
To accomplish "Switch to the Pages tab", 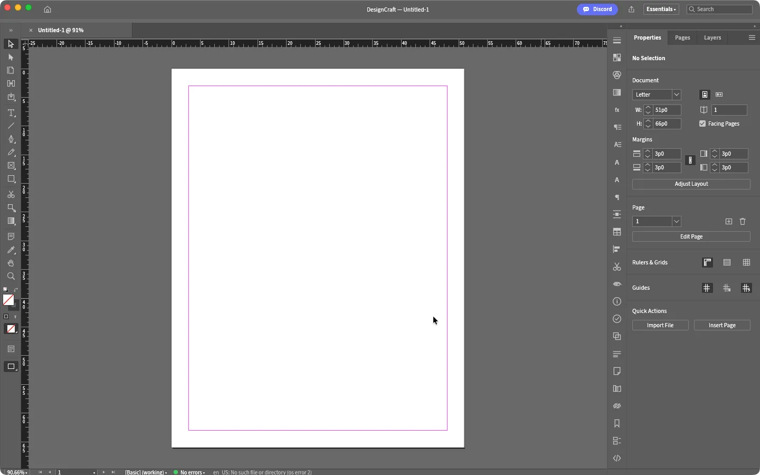I will [683, 38].
